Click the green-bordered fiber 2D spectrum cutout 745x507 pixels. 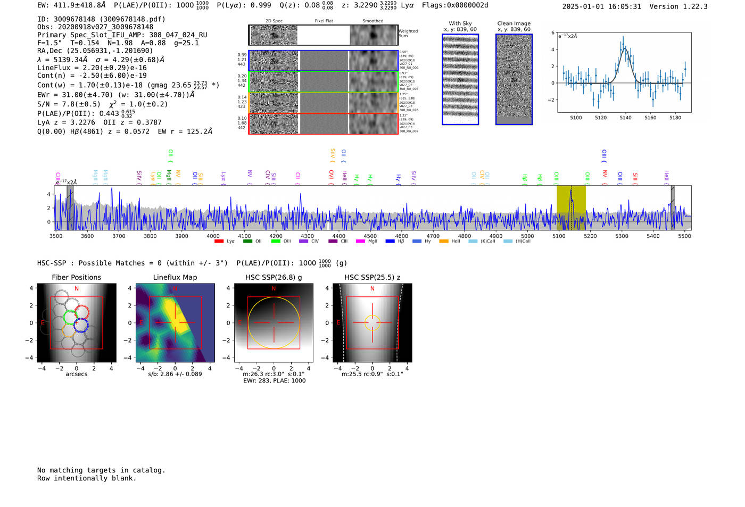click(324, 81)
